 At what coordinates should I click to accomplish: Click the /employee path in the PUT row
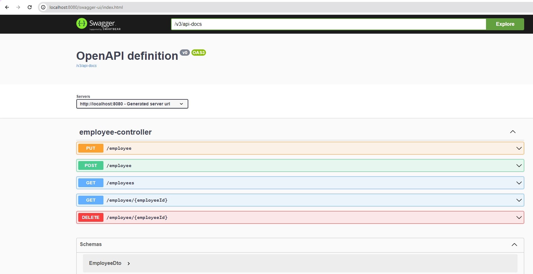click(x=119, y=148)
